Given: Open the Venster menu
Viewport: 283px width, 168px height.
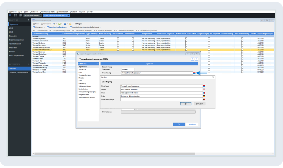Looking at the screenshot, I should [89, 12].
